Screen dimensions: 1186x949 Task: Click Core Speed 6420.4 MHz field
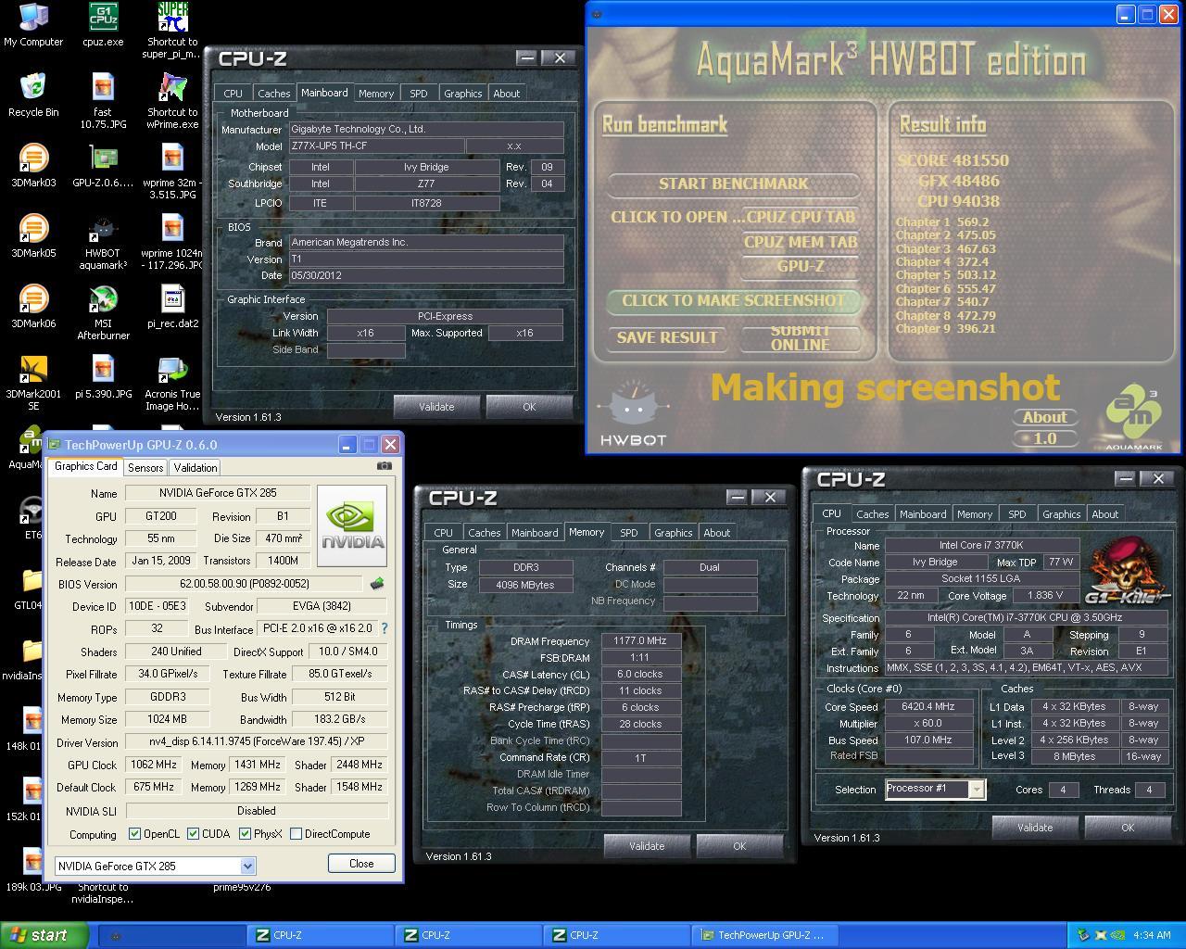click(x=928, y=706)
